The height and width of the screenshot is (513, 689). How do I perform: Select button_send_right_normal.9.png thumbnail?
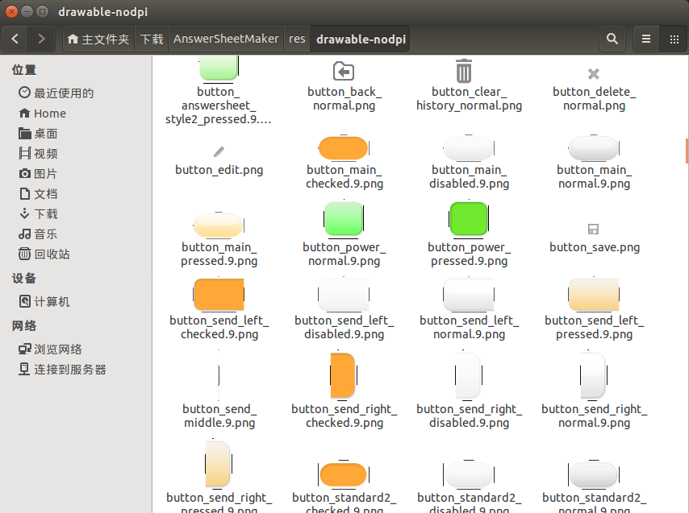[x=594, y=375]
